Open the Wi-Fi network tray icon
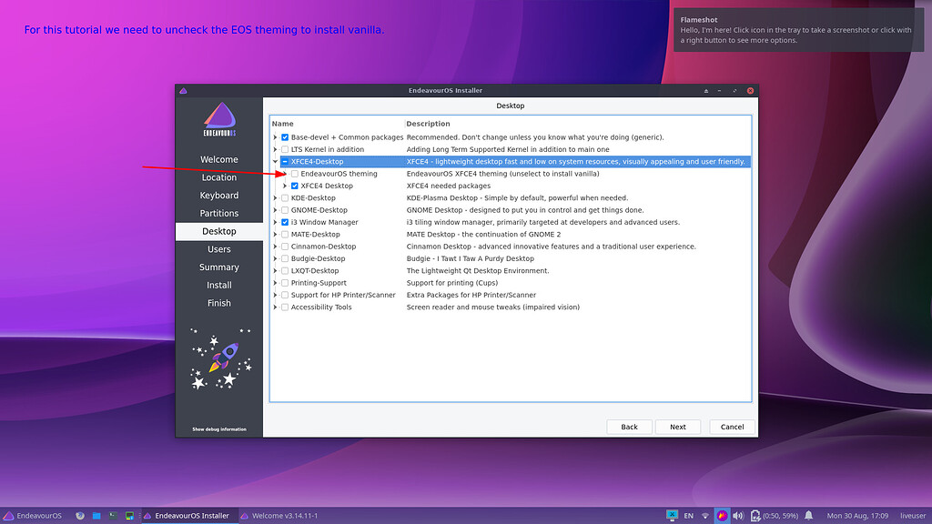This screenshot has width=932, height=524. 705,516
